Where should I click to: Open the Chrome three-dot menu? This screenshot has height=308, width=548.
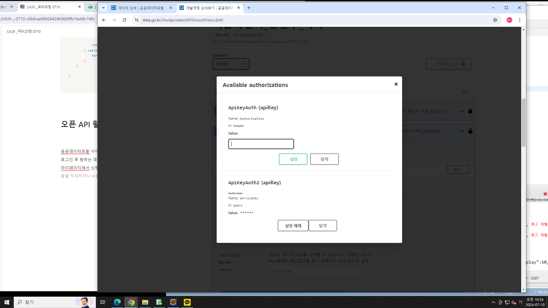pyautogui.click(x=520, y=20)
